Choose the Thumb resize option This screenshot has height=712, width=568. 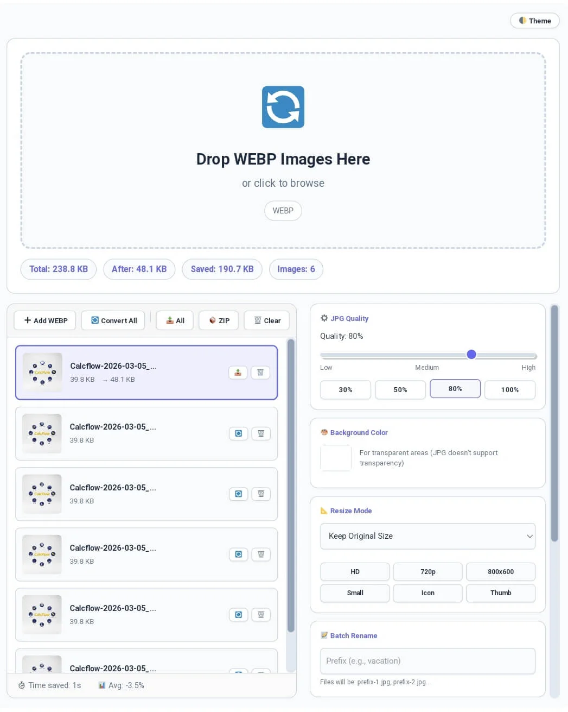click(500, 593)
